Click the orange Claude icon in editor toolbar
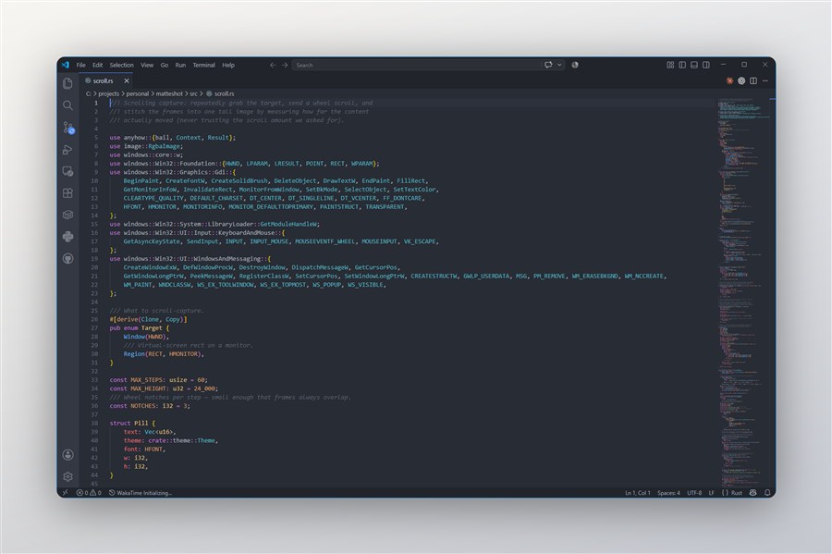 click(x=729, y=80)
